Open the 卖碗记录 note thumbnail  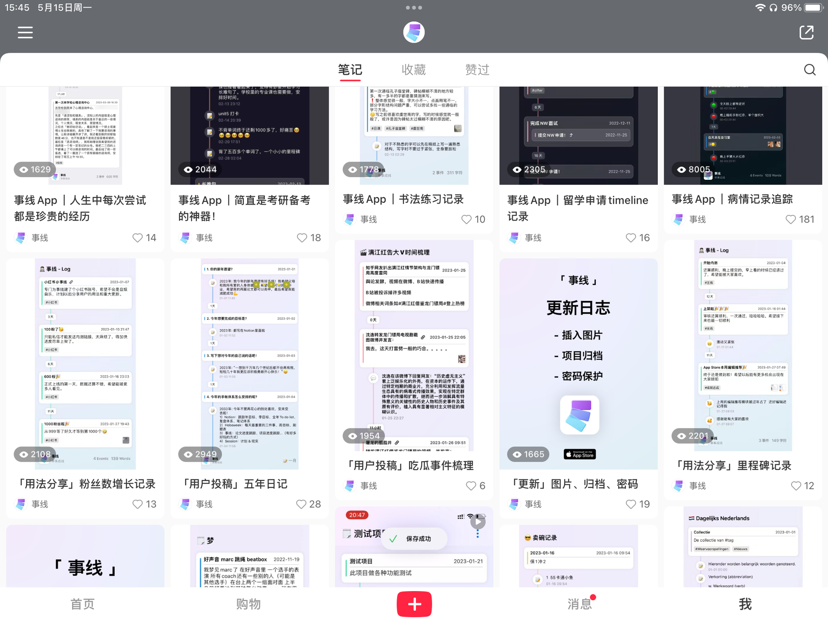578,556
